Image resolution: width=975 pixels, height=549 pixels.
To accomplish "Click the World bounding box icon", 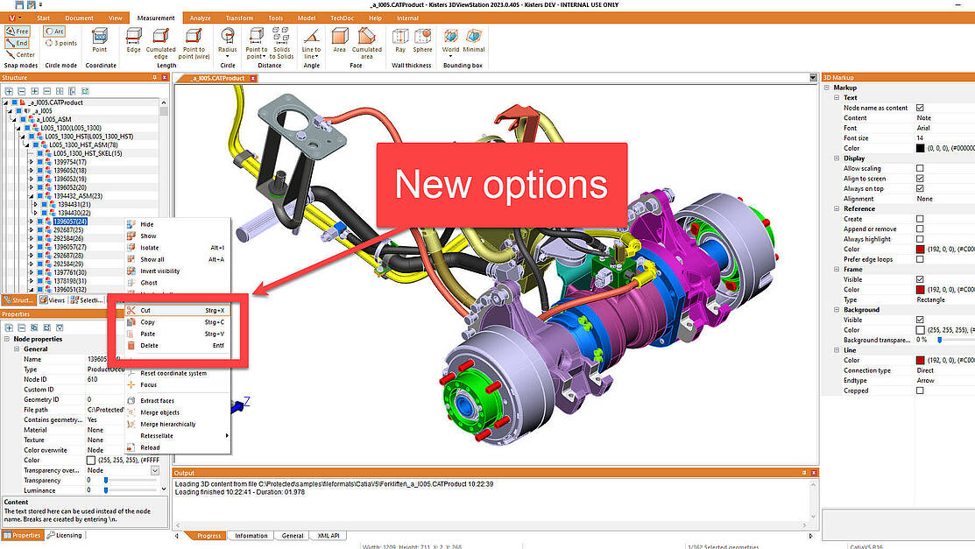I will pyautogui.click(x=450, y=39).
